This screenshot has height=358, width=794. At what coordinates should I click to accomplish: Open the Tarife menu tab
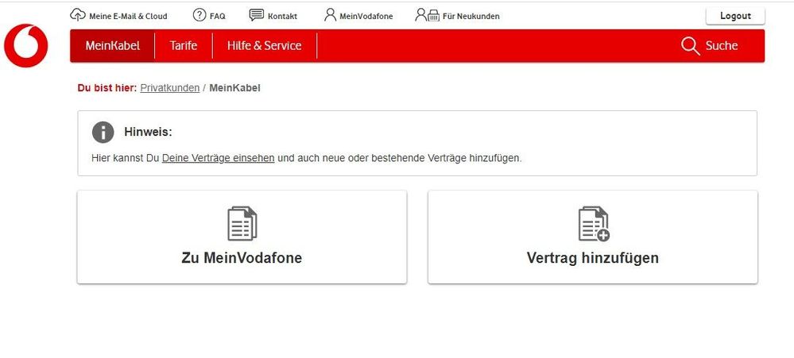pyautogui.click(x=184, y=45)
